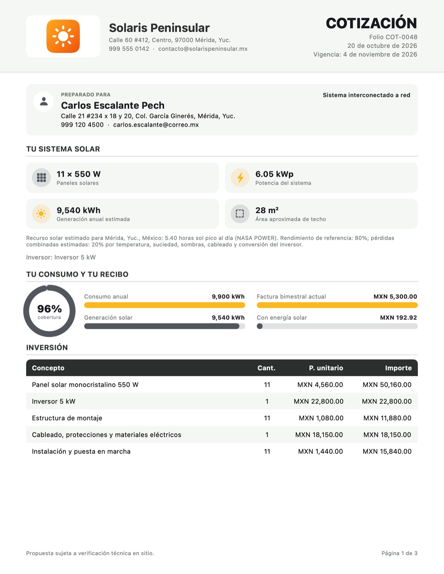Click the Factura bimestral actual yellow bar
The height and width of the screenshot is (574, 444).
[337, 305]
